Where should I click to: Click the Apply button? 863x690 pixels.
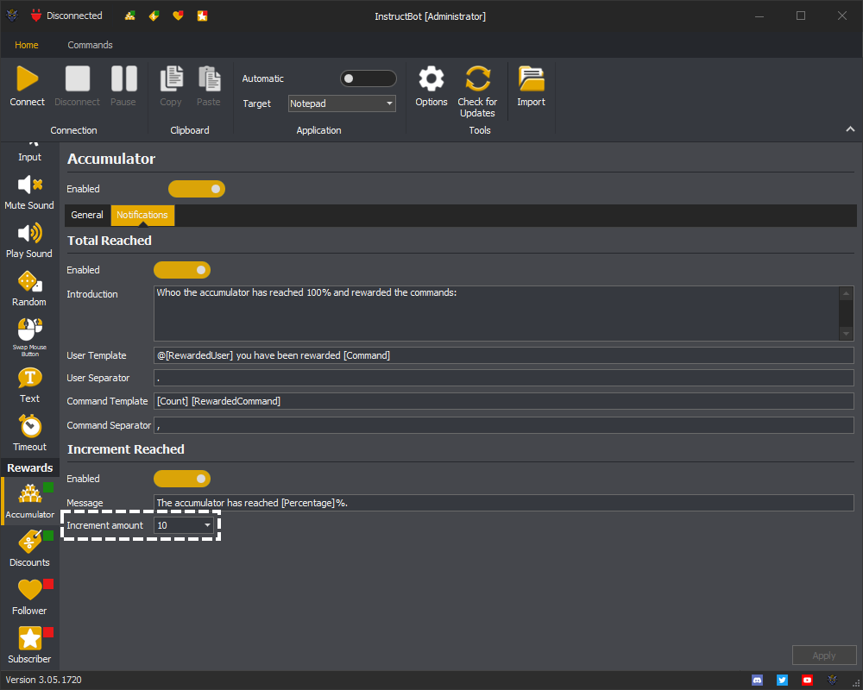pyautogui.click(x=824, y=655)
